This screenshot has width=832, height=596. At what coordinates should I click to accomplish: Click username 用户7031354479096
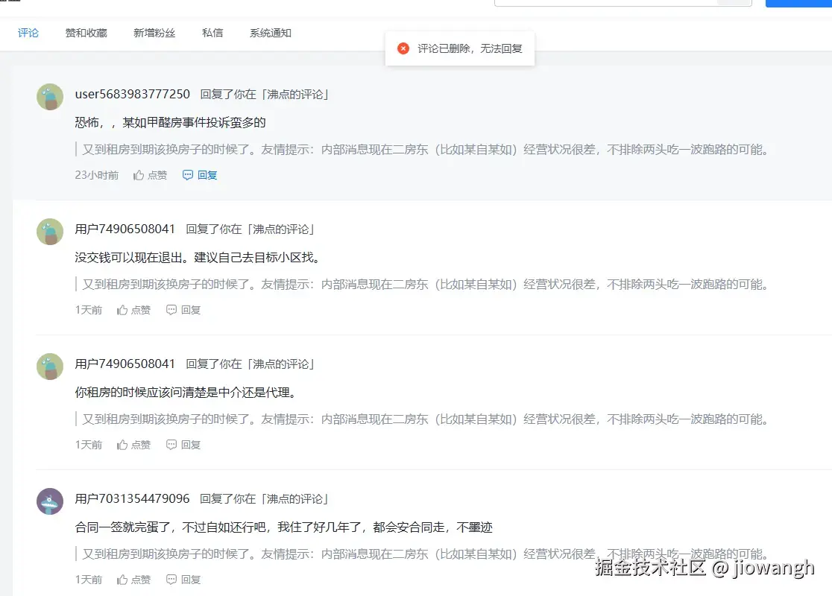(x=132, y=498)
